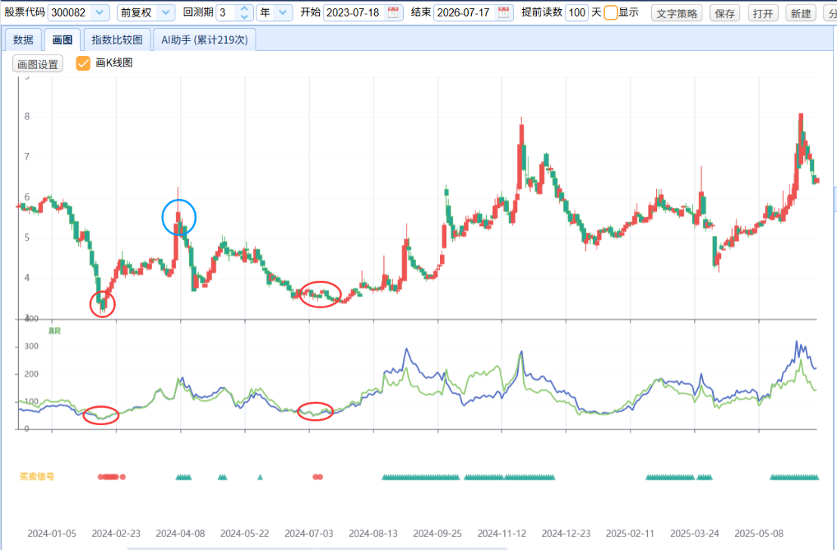Image resolution: width=837 pixels, height=550 pixels.
Task: Click the blue-circled candlestick peak
Action: point(179,217)
